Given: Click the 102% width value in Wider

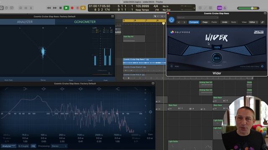Looking at the screenshot, I should [217, 47].
